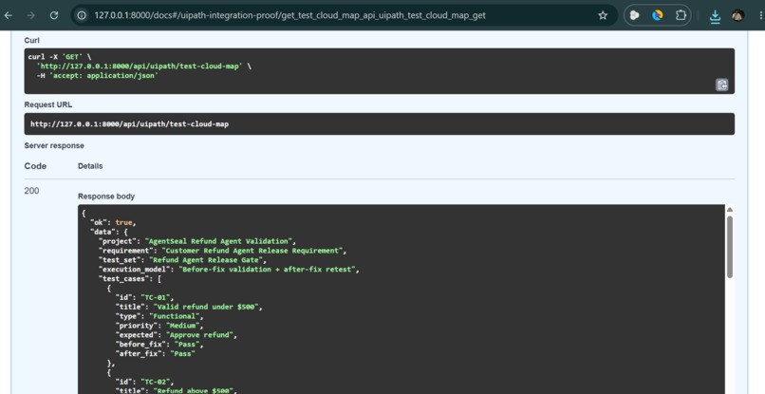
Task: Click the "test_set" Refund Agent Release Gate line
Action: coord(182,260)
